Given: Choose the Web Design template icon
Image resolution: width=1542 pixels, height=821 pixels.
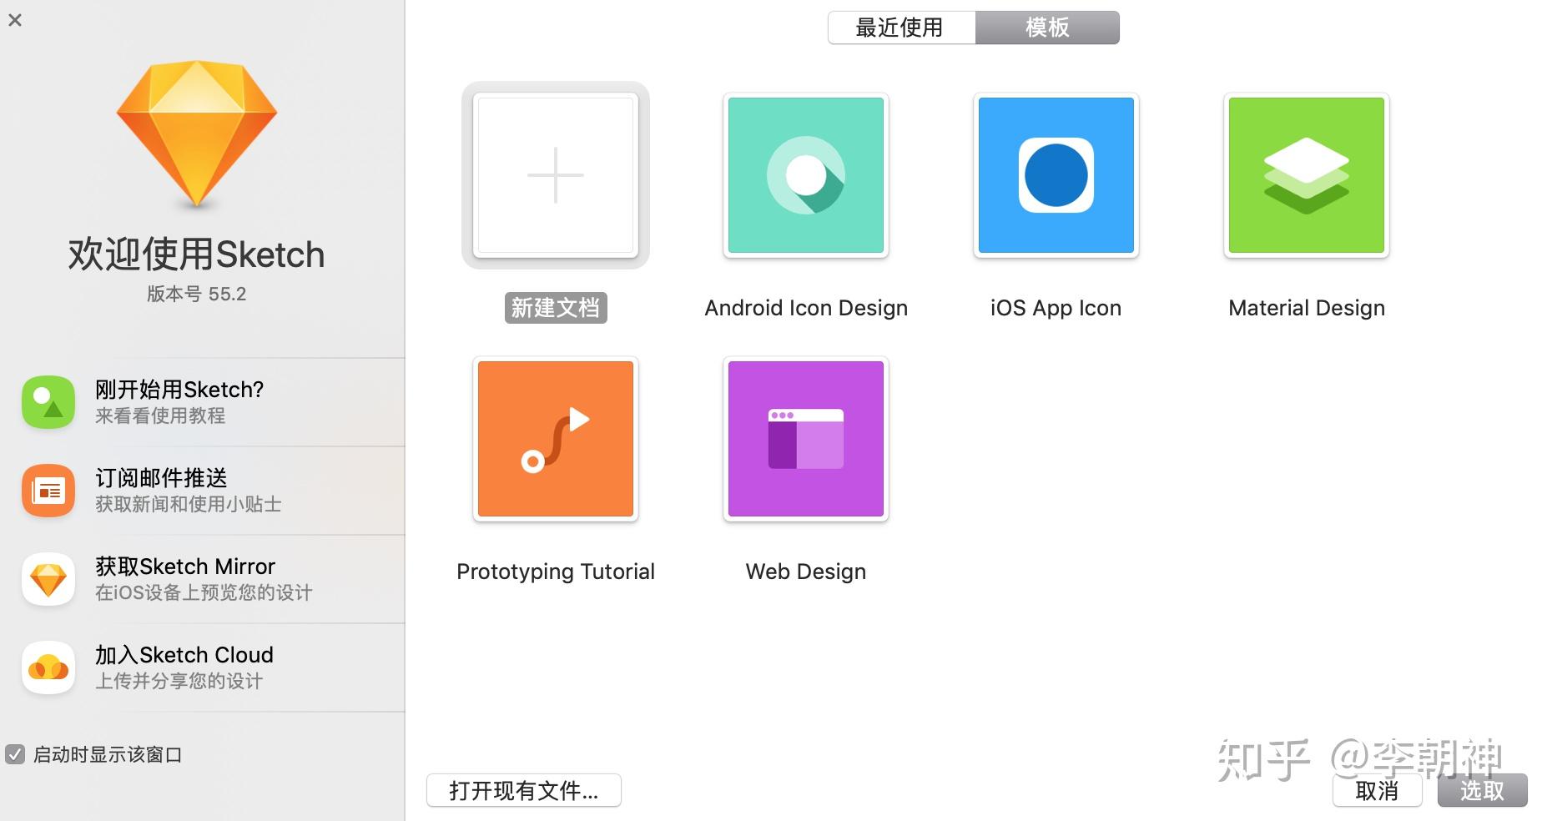Looking at the screenshot, I should 805,439.
